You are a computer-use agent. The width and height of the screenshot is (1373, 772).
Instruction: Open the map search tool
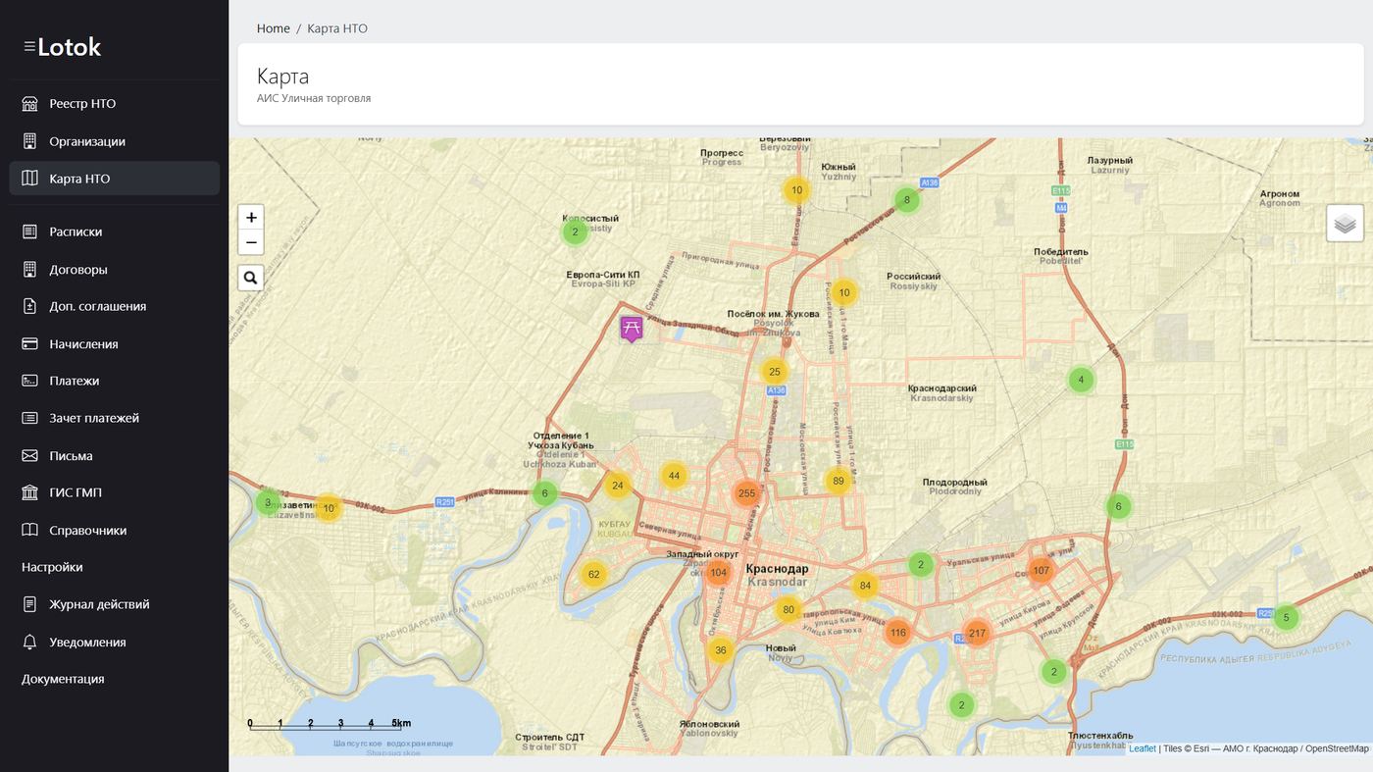pyautogui.click(x=251, y=278)
